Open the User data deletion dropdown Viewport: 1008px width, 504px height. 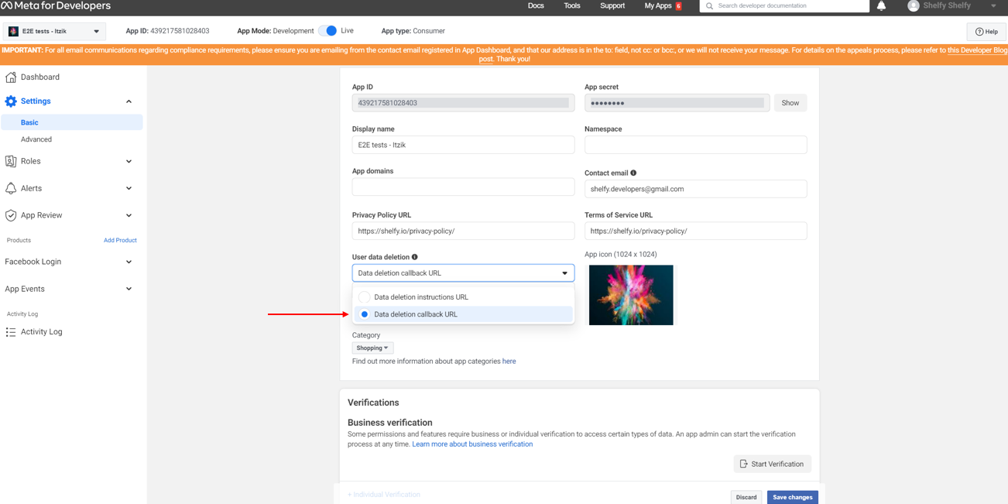pyautogui.click(x=463, y=273)
